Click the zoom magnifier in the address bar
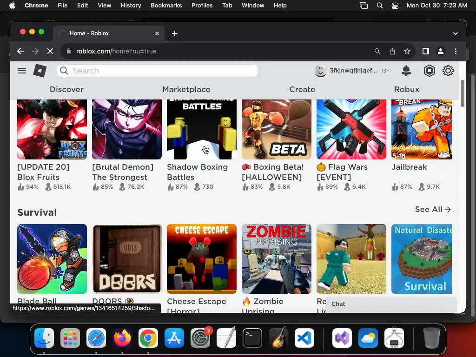Image resolution: width=476 pixels, height=357 pixels. click(x=377, y=51)
